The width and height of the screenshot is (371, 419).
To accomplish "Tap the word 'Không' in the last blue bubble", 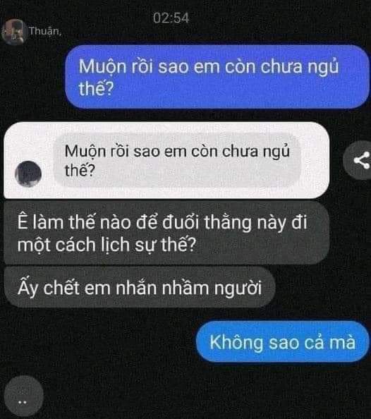I will click(x=236, y=343).
